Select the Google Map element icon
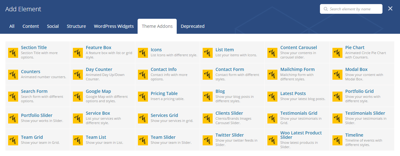Screen dimensions: 400x156 tap(78, 97)
